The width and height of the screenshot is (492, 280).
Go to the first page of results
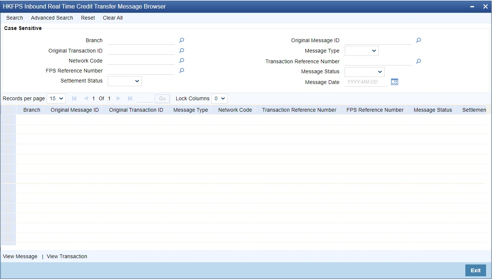tap(74, 98)
